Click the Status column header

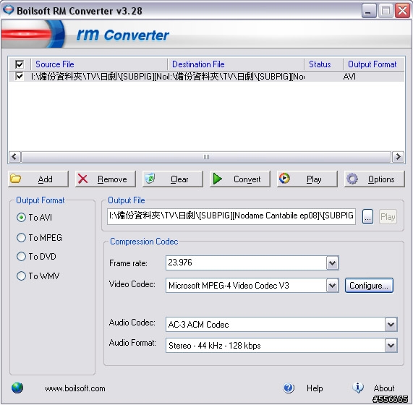[x=324, y=64]
